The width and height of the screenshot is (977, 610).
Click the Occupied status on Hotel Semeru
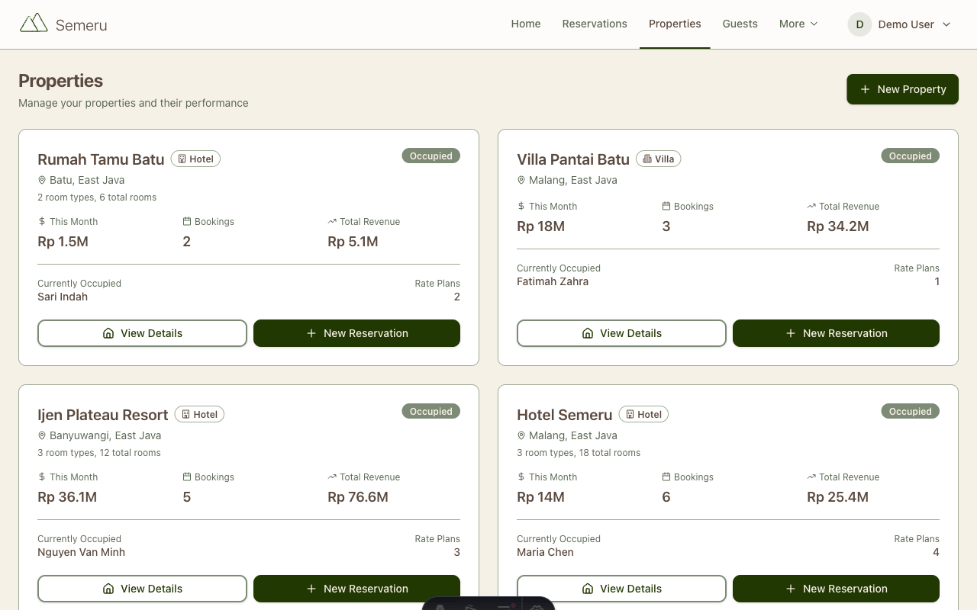(911, 412)
